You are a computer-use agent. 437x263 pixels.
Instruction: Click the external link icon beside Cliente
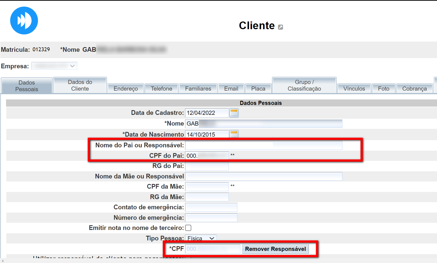coord(280,27)
